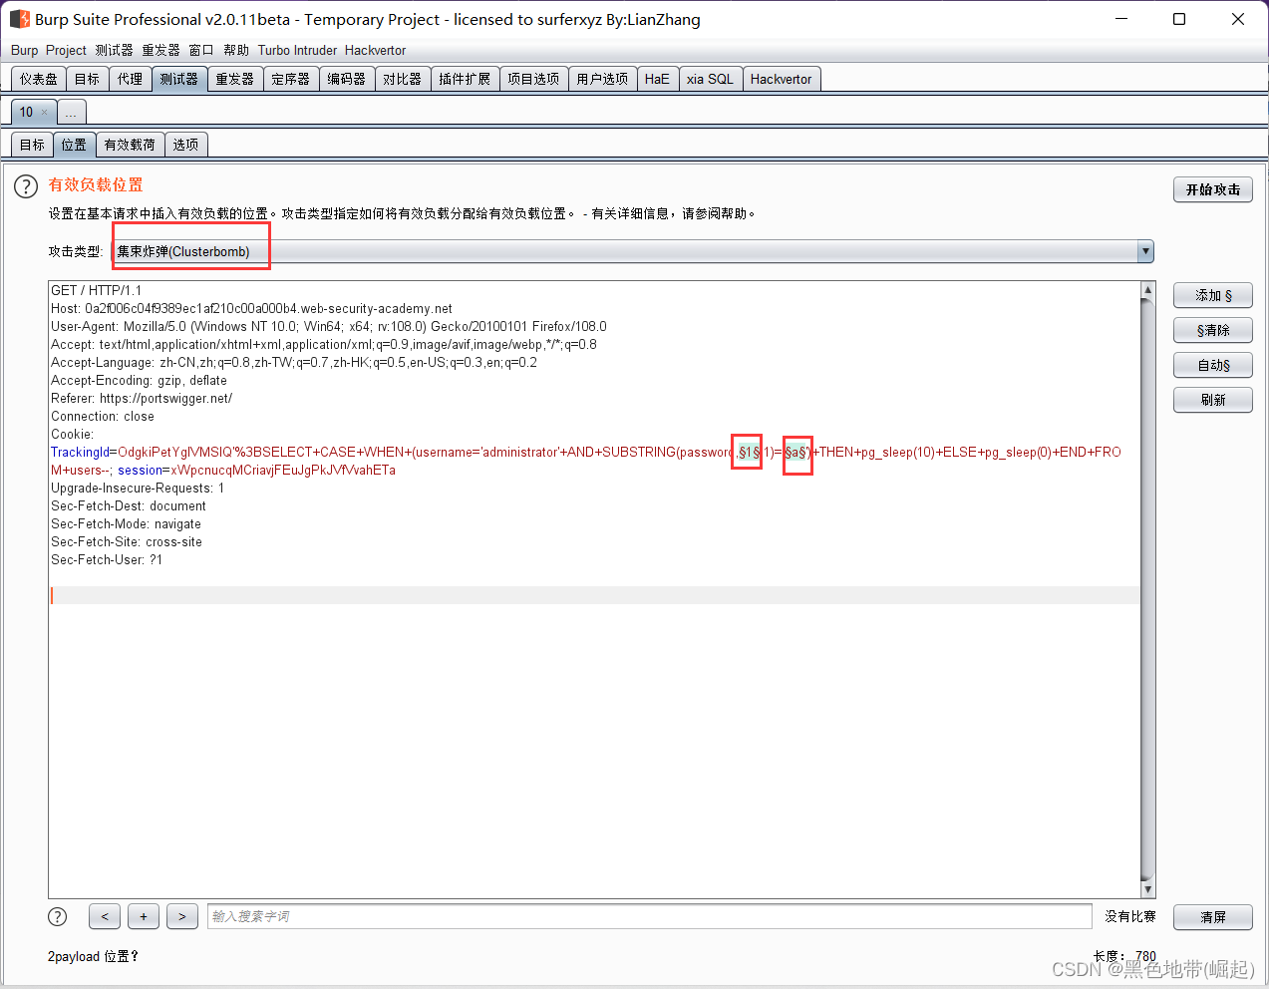Screen dimensions: 1269x989
Task: Switch to the 项目选项 tab
Action: [533, 79]
